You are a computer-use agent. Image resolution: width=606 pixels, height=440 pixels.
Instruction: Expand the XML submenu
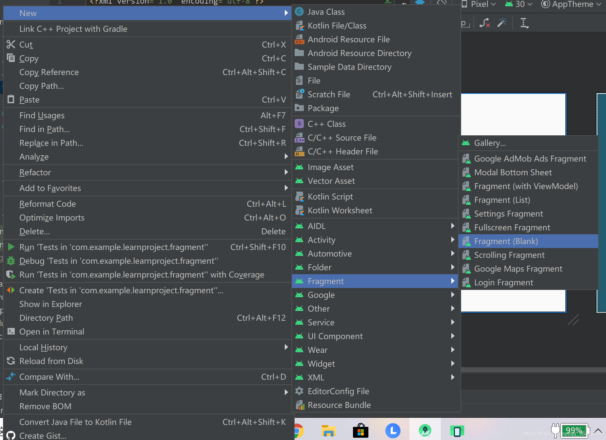375,377
